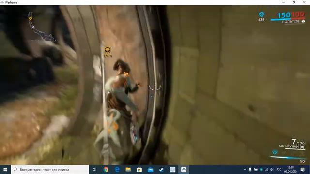This screenshot has height=174, width=310.
Task: Click the circular crosshair reticle
Action: tap(155, 87)
